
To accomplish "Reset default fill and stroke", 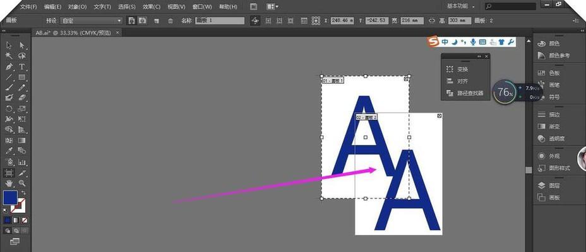I will 5,210.
